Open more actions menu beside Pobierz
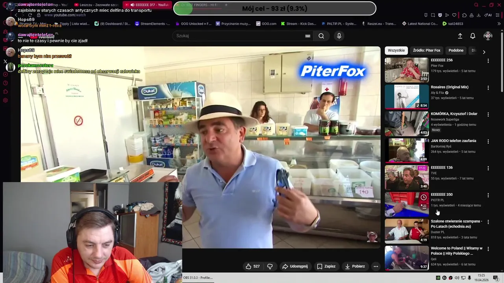The width and height of the screenshot is (504, 283). [x=376, y=266]
